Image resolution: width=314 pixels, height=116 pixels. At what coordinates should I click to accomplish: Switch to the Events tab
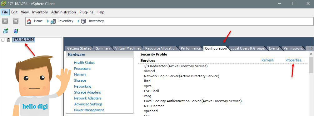274,48
